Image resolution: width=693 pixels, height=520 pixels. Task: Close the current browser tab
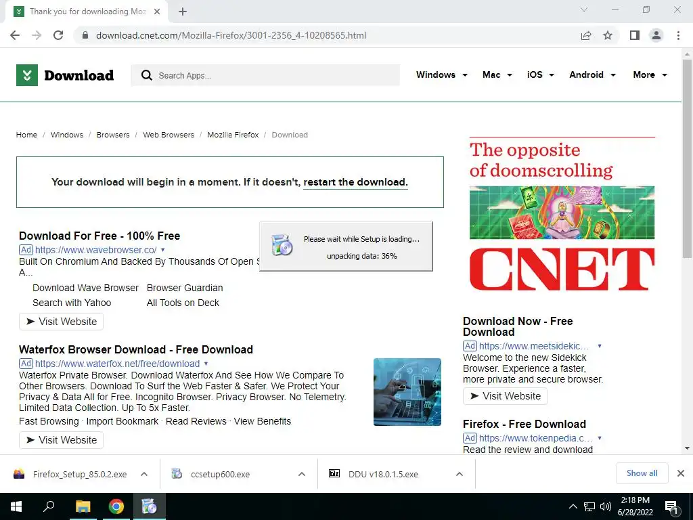click(157, 12)
